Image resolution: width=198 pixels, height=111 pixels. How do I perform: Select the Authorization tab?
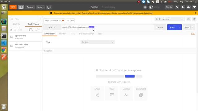tap(49, 34)
